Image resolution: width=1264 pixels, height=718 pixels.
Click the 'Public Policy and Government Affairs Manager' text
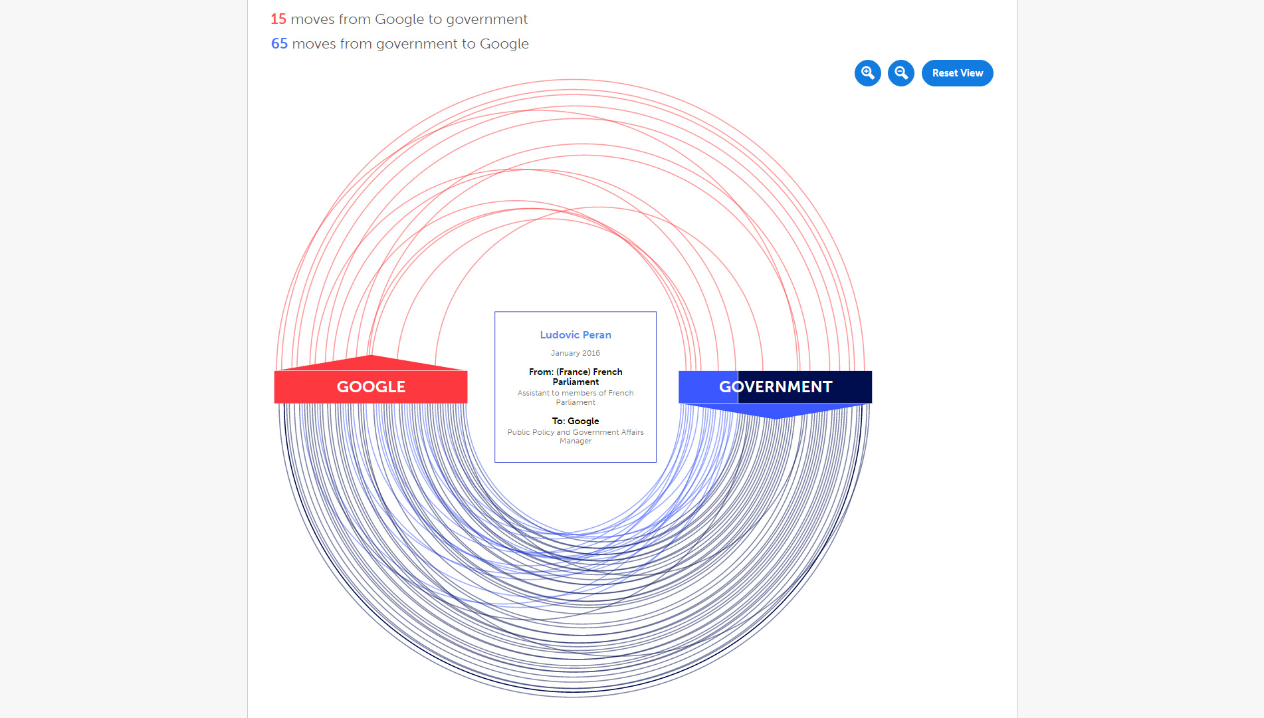(576, 436)
